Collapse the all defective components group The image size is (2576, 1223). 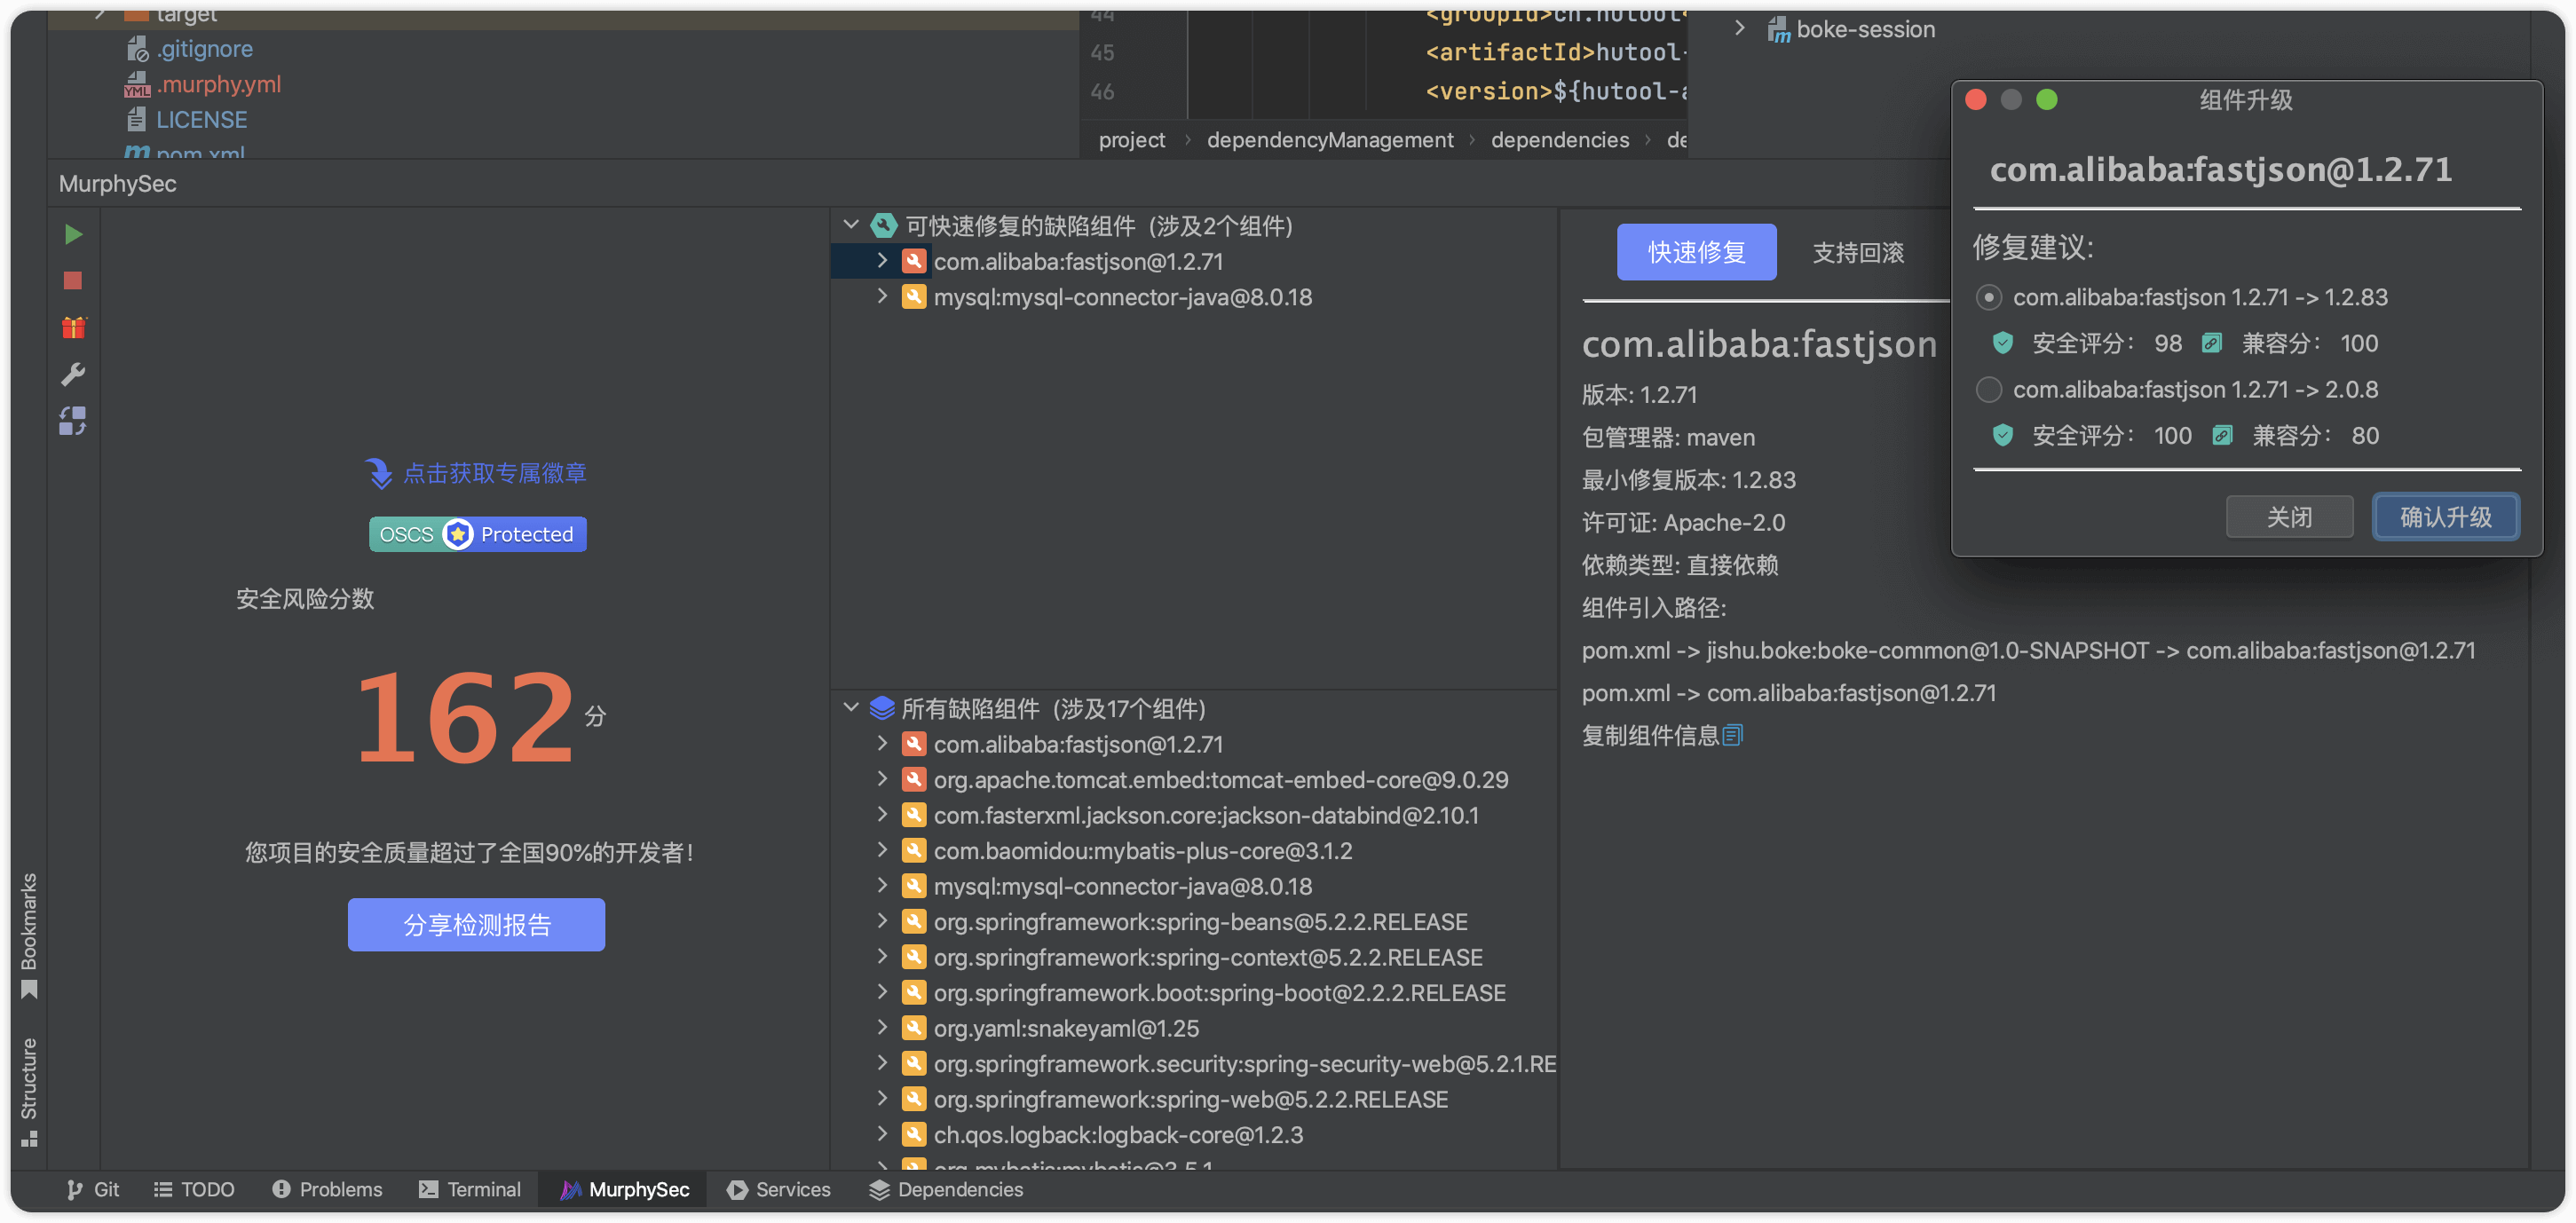851,708
